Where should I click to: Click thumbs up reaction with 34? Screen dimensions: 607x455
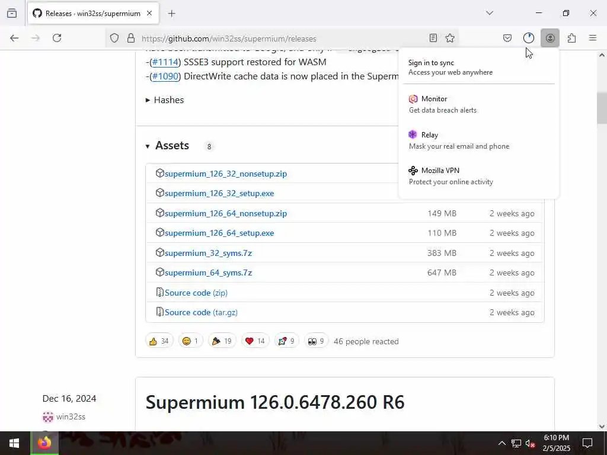(159, 341)
